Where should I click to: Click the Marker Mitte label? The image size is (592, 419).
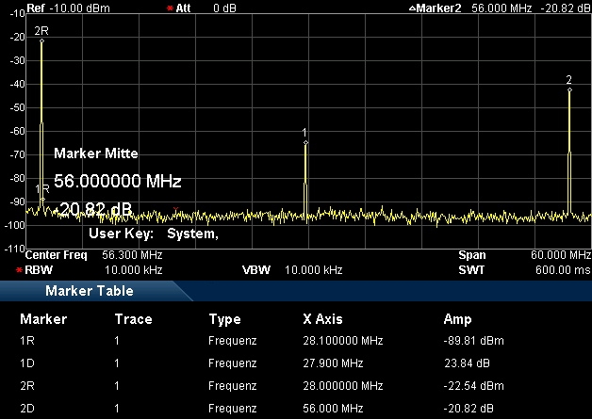point(96,153)
